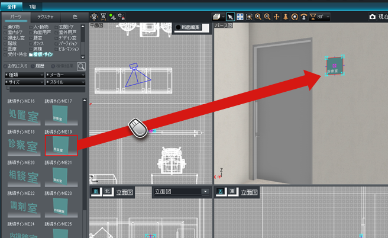The height and width of the screenshot is (238, 388).
Task: Open the 種類 filter dropdown
Action: 24,75
